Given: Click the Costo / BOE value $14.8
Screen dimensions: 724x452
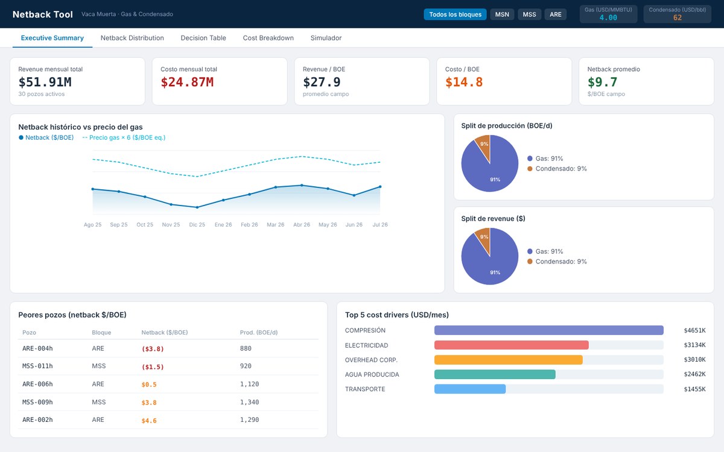Looking at the screenshot, I should tap(464, 82).
